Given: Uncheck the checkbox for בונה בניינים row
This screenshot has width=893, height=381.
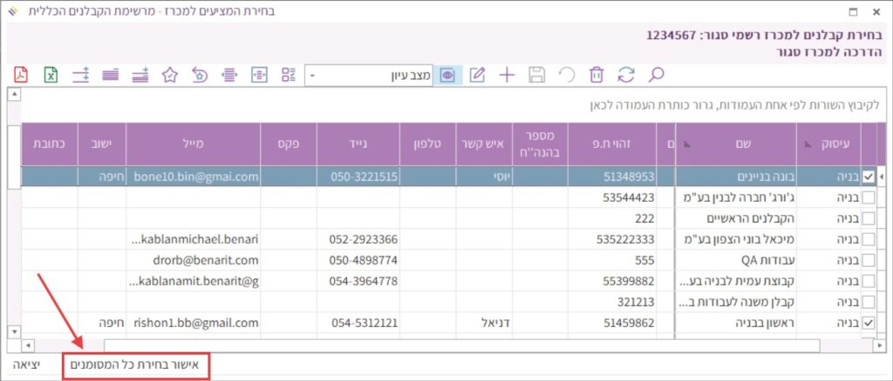Looking at the screenshot, I should [x=869, y=177].
